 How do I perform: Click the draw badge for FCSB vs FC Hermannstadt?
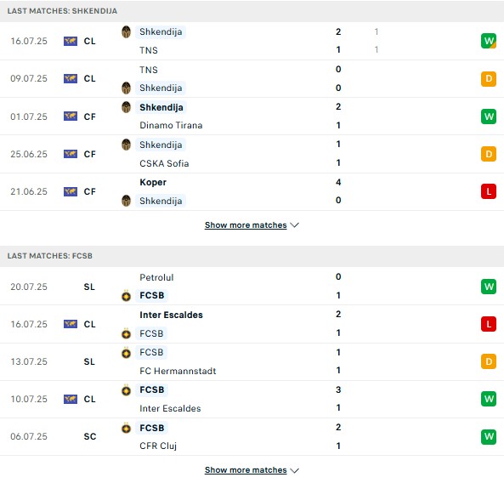point(488,361)
